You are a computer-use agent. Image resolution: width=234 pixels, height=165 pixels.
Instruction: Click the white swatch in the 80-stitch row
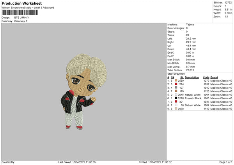pyautogui.click(x=176, y=105)
